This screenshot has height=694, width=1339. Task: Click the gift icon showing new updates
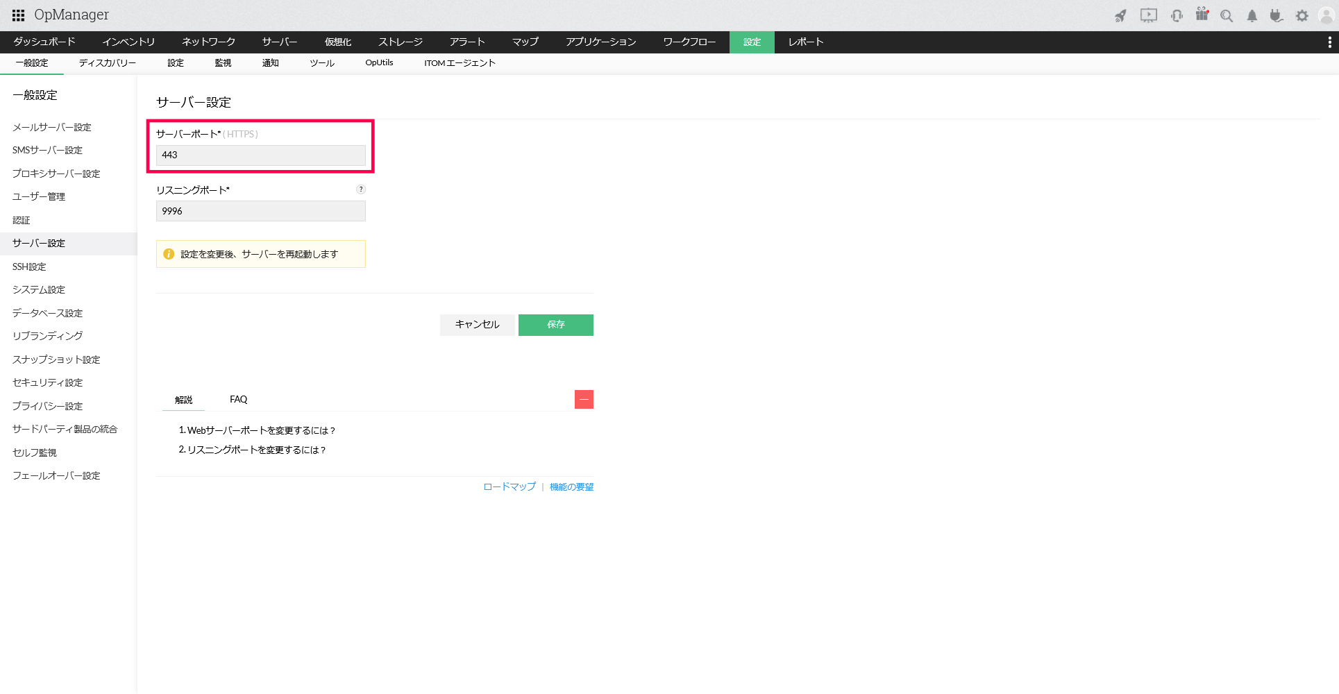point(1202,15)
